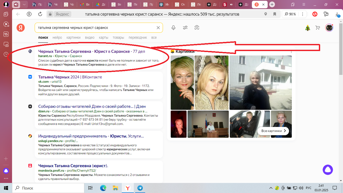The height and width of the screenshot is (193, 343).
Task: Click the Картинки block heading
Action: click(185, 51)
